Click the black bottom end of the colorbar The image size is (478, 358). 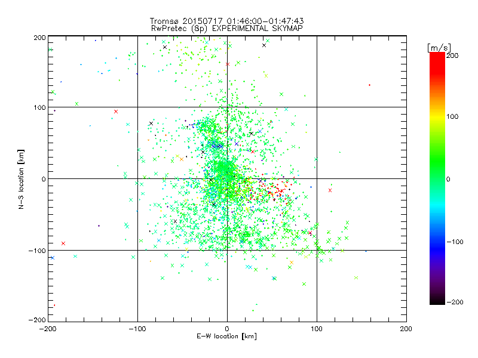point(437,301)
